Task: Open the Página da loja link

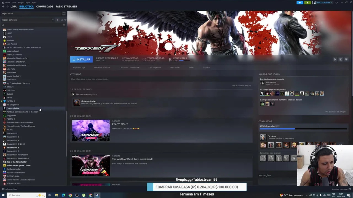Action: click(x=79, y=67)
